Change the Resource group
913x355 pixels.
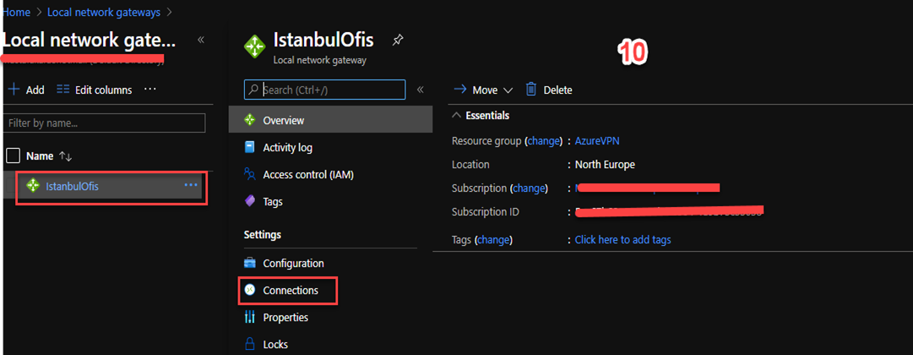click(x=543, y=141)
